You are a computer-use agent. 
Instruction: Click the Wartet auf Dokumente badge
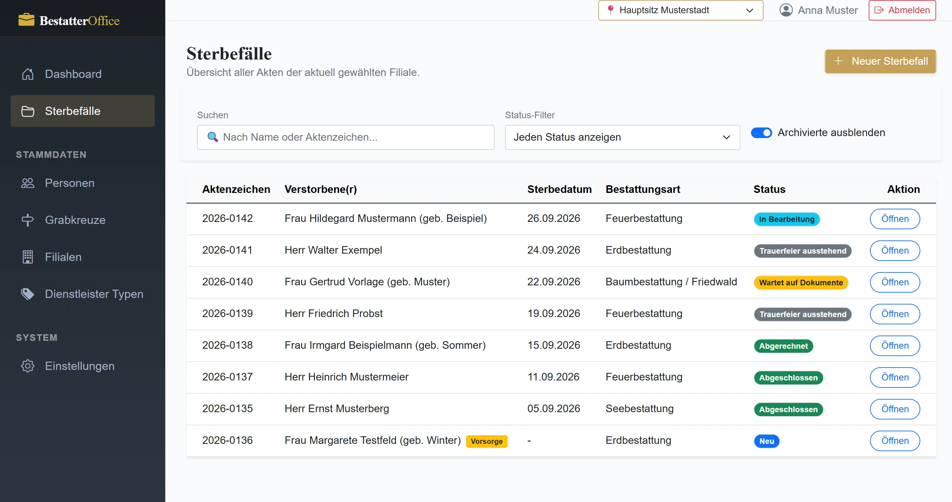pos(801,283)
